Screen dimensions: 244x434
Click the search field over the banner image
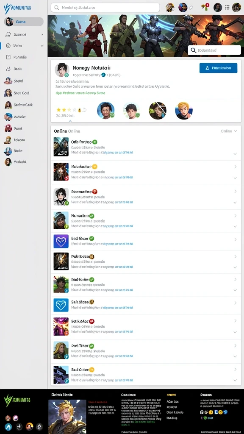pyautogui.click(x=214, y=50)
